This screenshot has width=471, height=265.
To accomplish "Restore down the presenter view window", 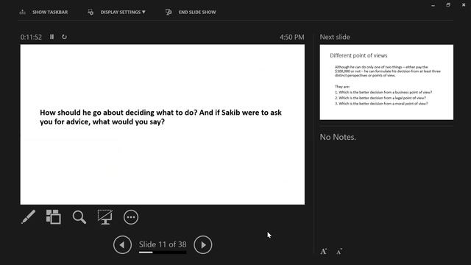I will click(x=448, y=5).
